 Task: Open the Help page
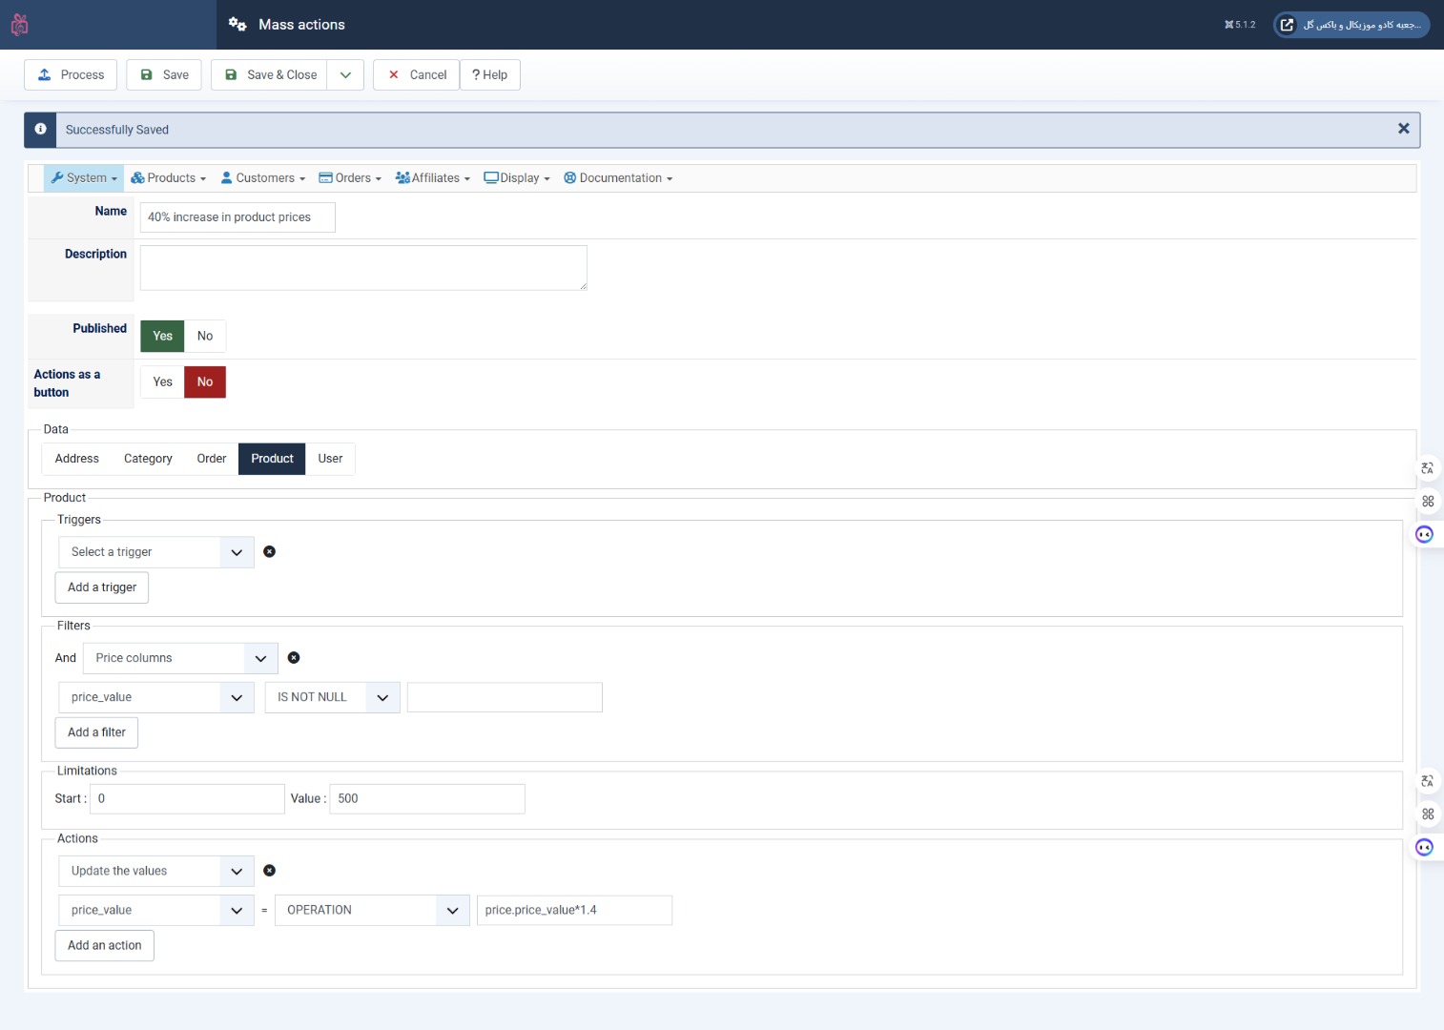490,75
